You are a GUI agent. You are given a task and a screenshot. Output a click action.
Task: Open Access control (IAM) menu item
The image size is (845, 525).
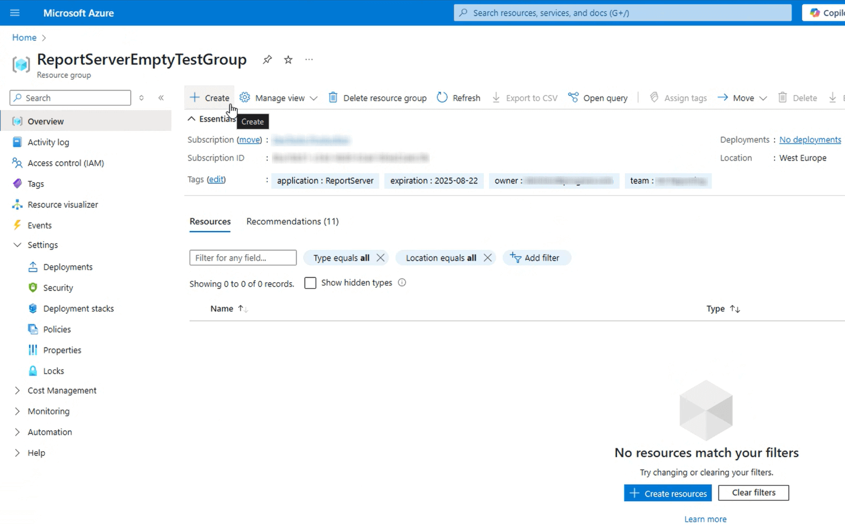click(x=65, y=163)
